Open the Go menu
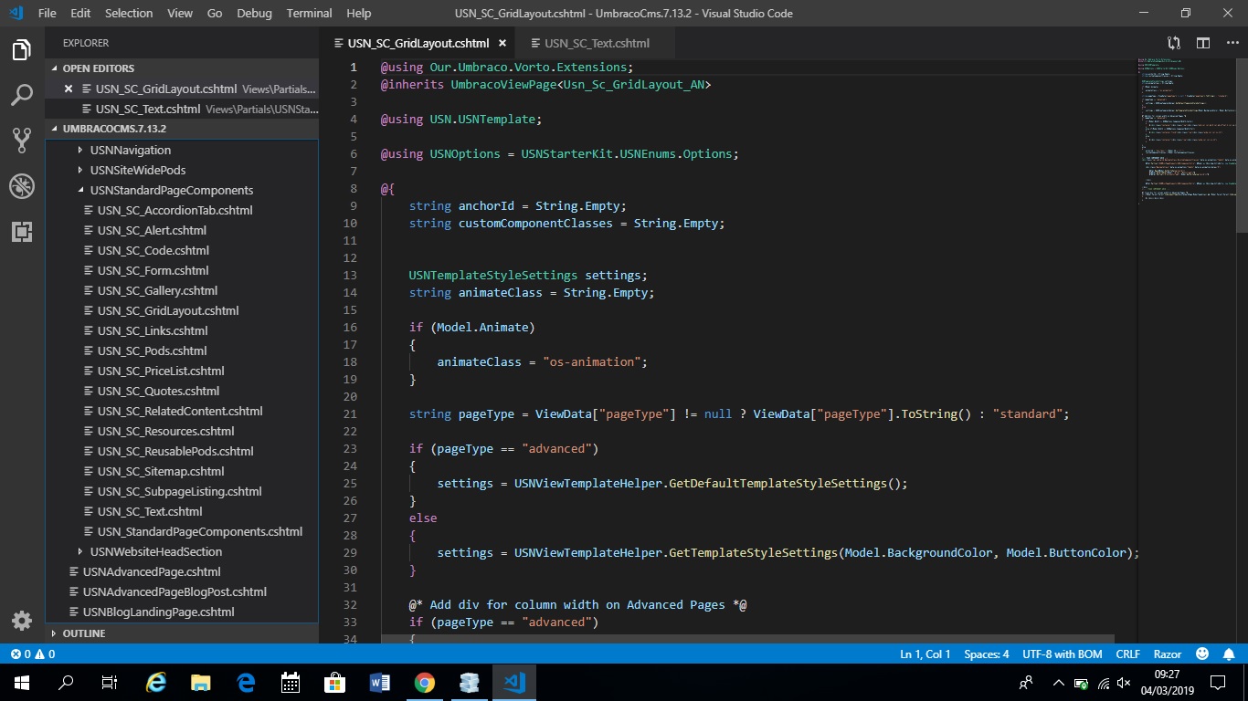The image size is (1248, 701). pyautogui.click(x=215, y=13)
